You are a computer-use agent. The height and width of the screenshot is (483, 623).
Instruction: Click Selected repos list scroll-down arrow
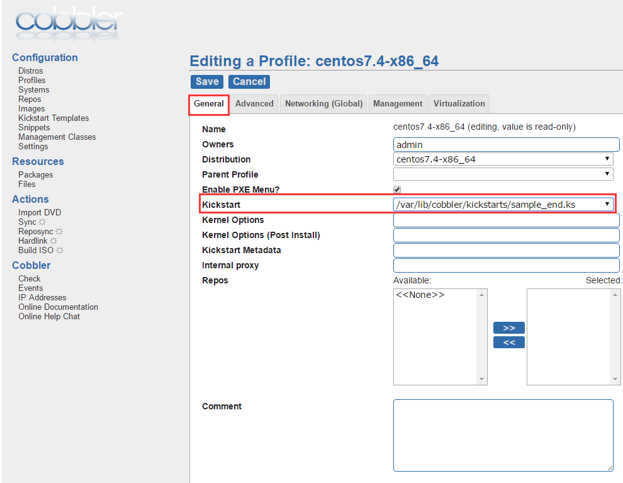615,379
